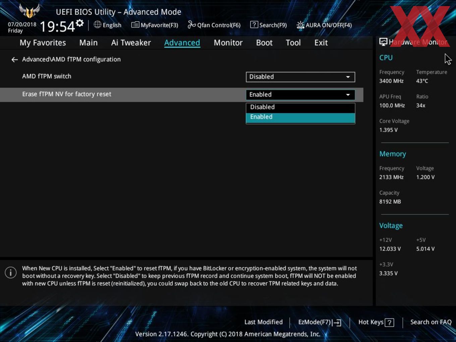
Task: Click the 8192 MB capacity value
Action: click(390, 202)
